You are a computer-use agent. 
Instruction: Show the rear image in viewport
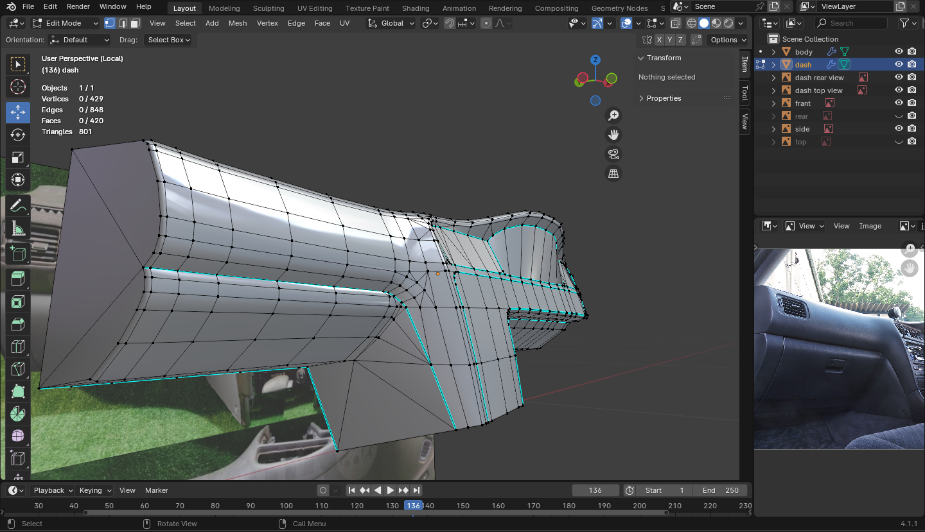coord(899,116)
